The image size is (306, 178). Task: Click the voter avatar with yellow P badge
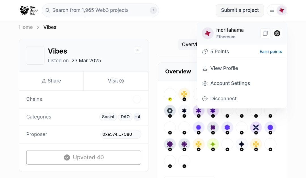[x=170, y=94]
